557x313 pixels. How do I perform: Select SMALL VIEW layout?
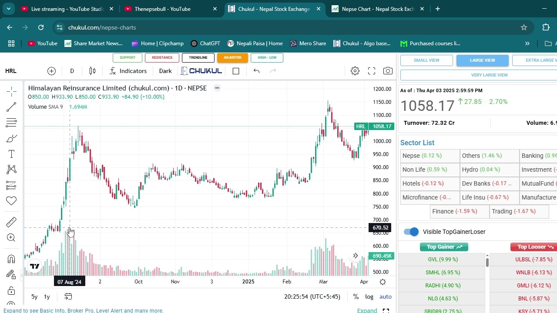click(x=426, y=60)
